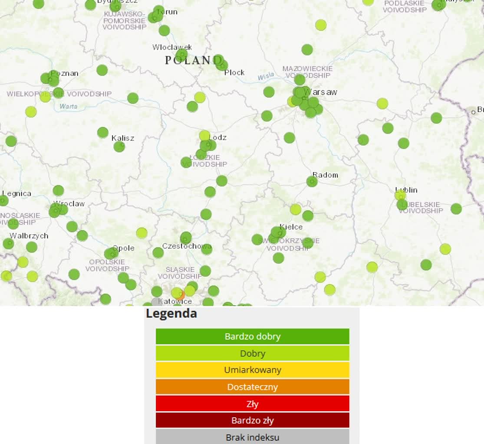This screenshot has height=444, width=484.
Task: Select the gray 'Brak indeksu' marker near Katowice
Action: coord(155,301)
